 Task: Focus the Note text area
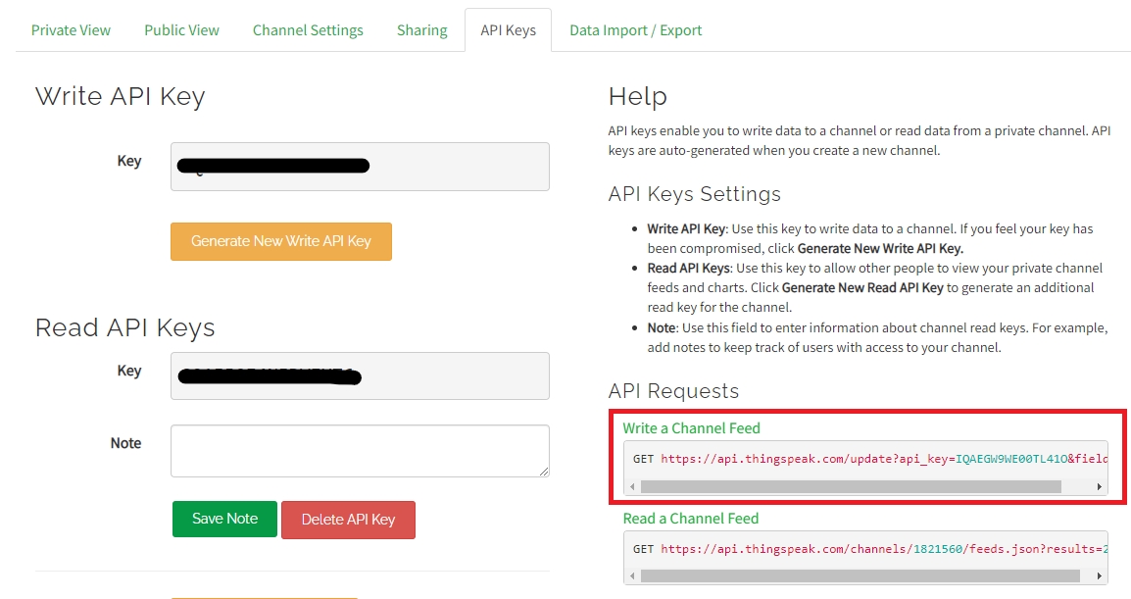(x=360, y=451)
